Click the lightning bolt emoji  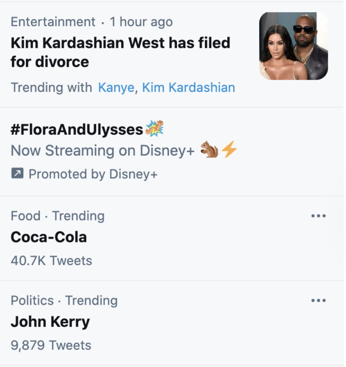(229, 150)
